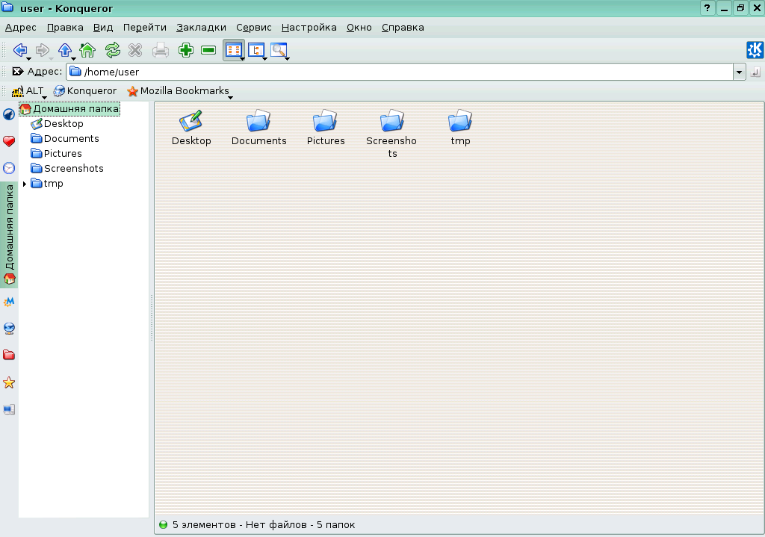The width and height of the screenshot is (765, 537).
Task: Reload the current folder view
Action: click(x=112, y=50)
